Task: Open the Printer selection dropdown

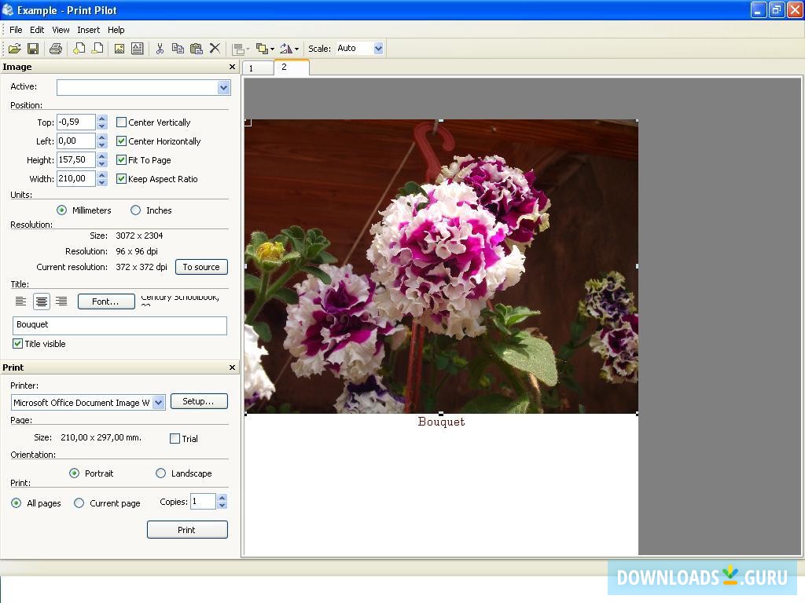Action: pyautogui.click(x=158, y=403)
